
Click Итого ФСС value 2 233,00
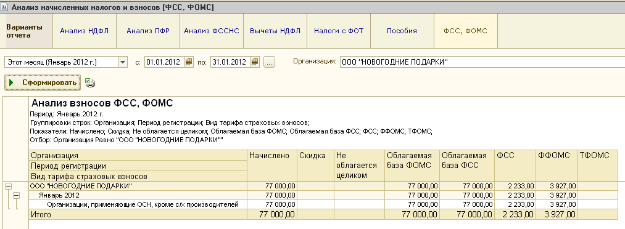515,215
